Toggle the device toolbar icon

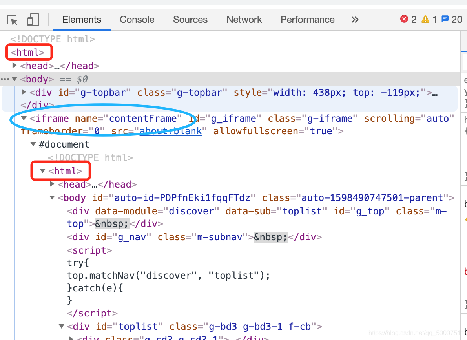click(x=33, y=20)
